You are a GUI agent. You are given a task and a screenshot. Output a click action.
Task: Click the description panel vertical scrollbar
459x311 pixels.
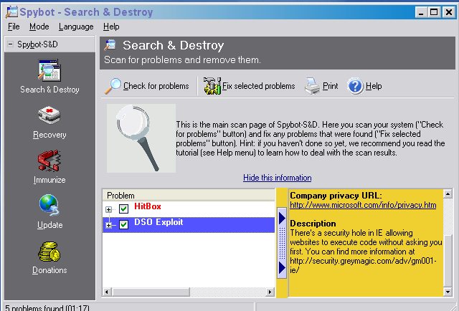448,244
